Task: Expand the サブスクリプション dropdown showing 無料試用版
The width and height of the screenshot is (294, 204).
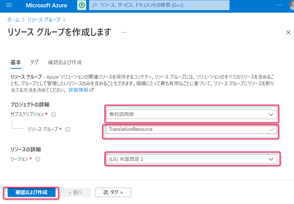Action: [191, 114]
